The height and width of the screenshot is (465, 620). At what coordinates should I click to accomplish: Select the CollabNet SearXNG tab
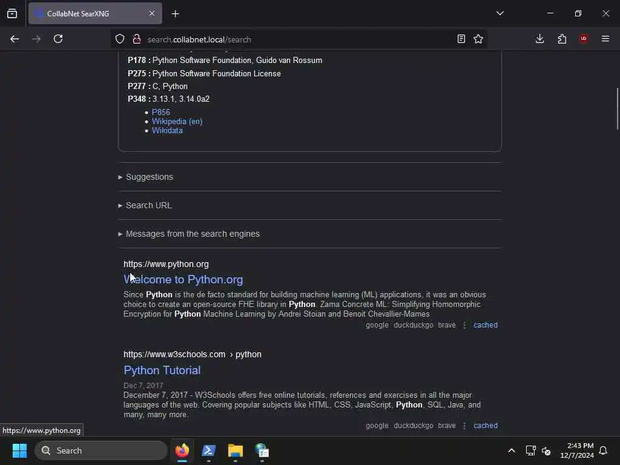point(95,13)
